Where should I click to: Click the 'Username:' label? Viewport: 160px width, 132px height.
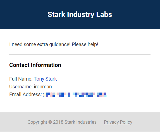pyautogui.click(x=21, y=87)
